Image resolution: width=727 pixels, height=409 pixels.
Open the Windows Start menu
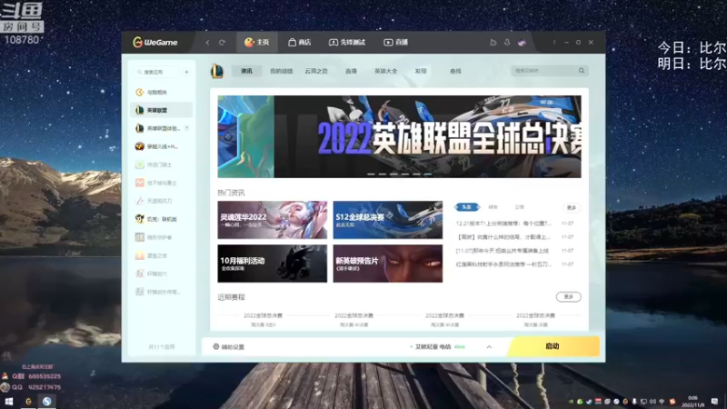(x=9, y=402)
